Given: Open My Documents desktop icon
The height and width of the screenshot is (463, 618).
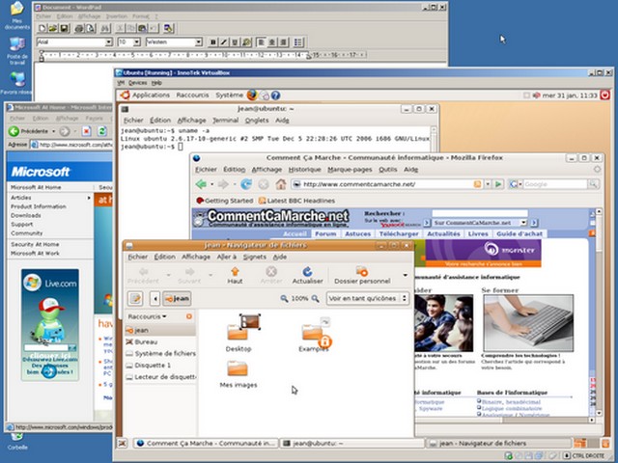Looking at the screenshot, I should click(17, 15).
